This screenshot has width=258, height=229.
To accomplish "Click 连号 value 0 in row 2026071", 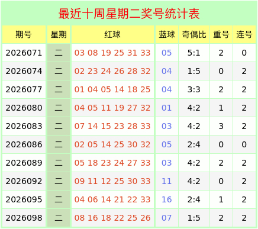I will 244,53.
